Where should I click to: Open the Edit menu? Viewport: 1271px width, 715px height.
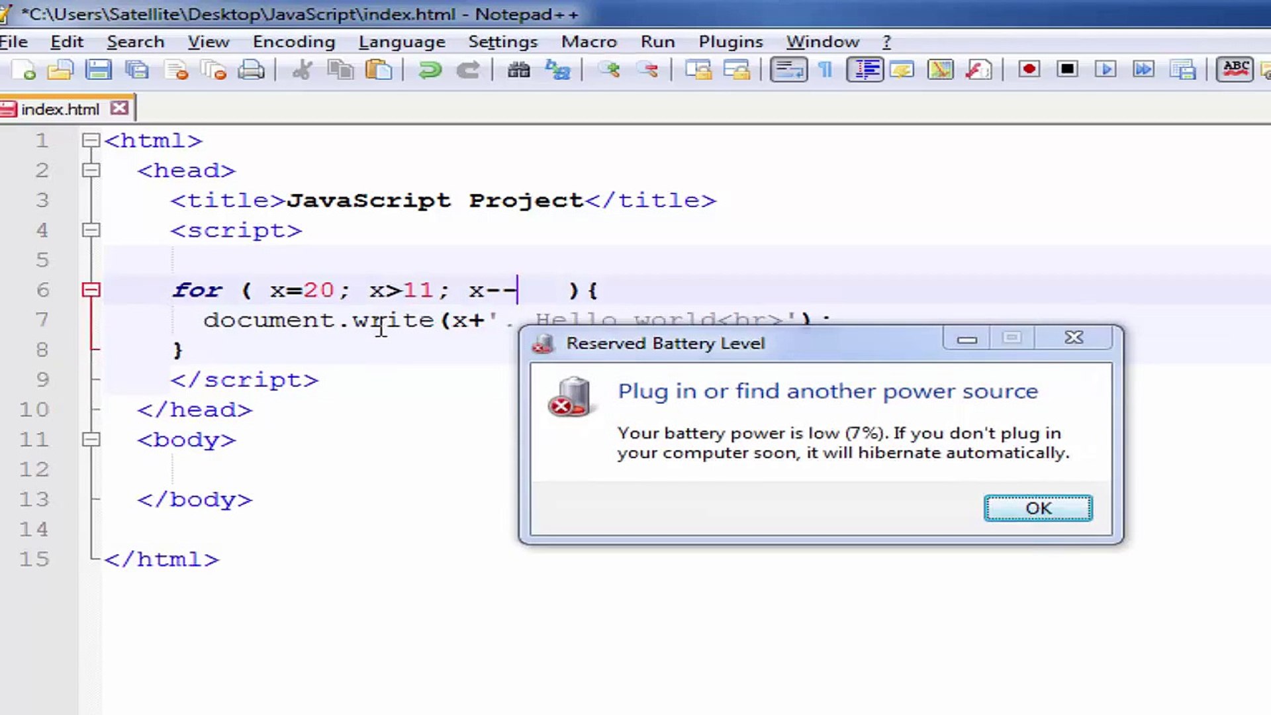[67, 42]
